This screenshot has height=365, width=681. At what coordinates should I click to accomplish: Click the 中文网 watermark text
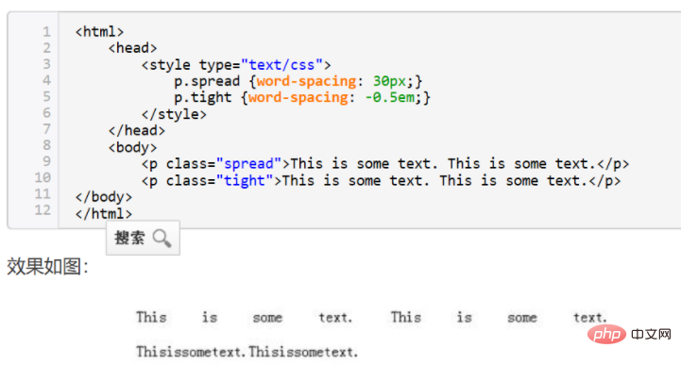(x=651, y=334)
